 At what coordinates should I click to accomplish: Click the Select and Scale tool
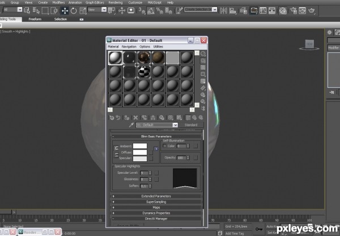pyautogui.click(x=83, y=11)
